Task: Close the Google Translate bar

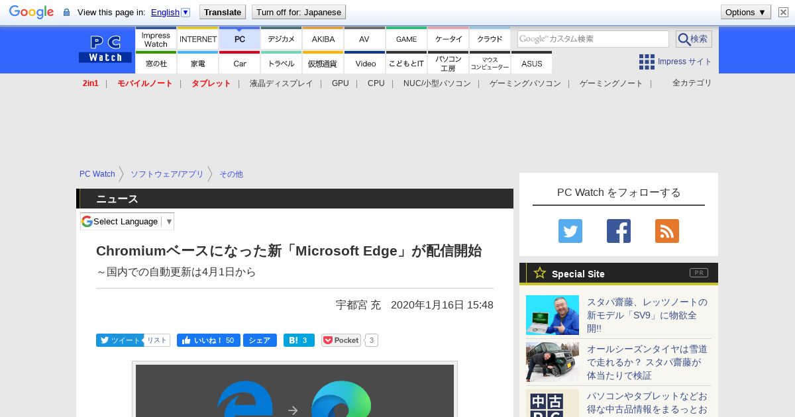Action: (x=783, y=12)
